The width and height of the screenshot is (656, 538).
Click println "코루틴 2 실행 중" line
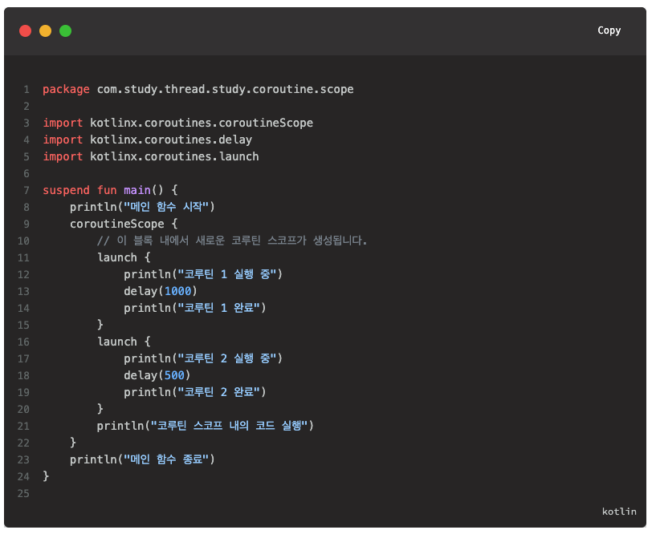click(x=203, y=358)
